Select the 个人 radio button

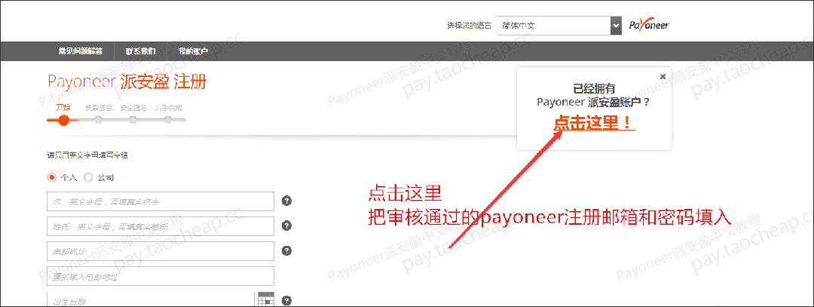51,177
